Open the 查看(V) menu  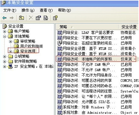tap(46, 10)
